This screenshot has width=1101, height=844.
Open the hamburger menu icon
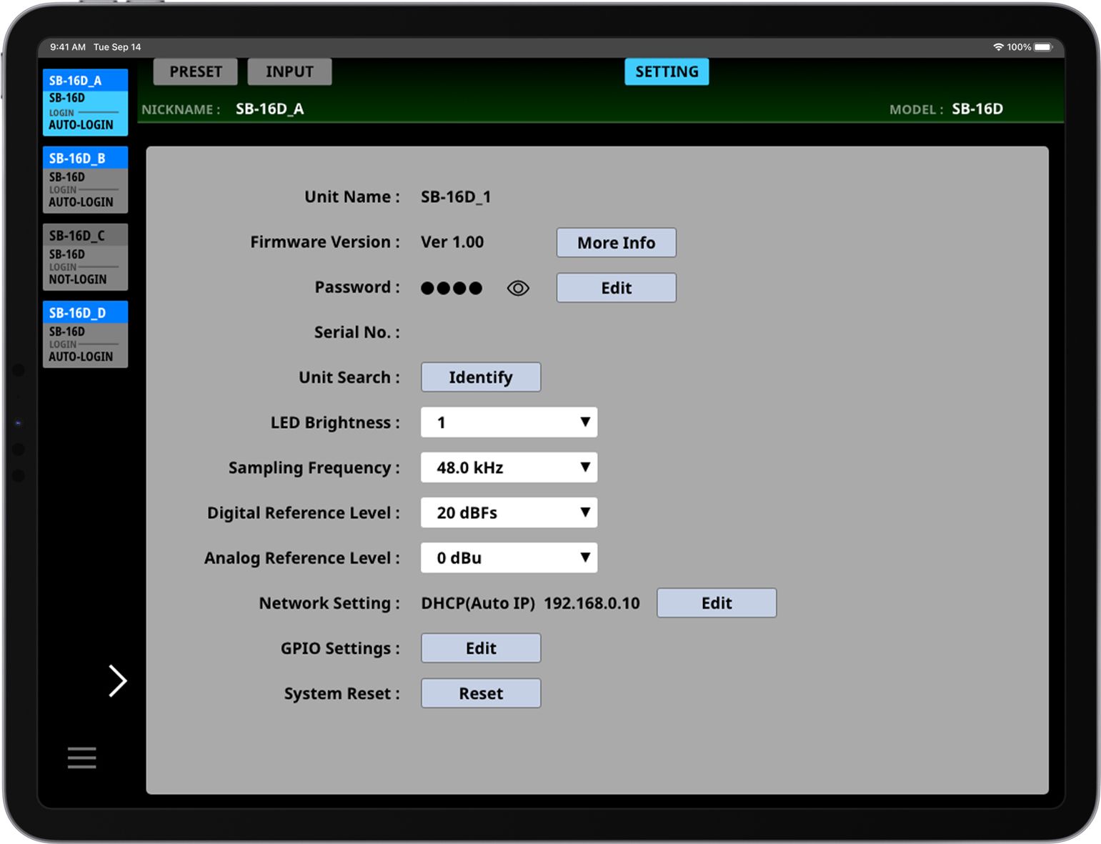coord(81,758)
